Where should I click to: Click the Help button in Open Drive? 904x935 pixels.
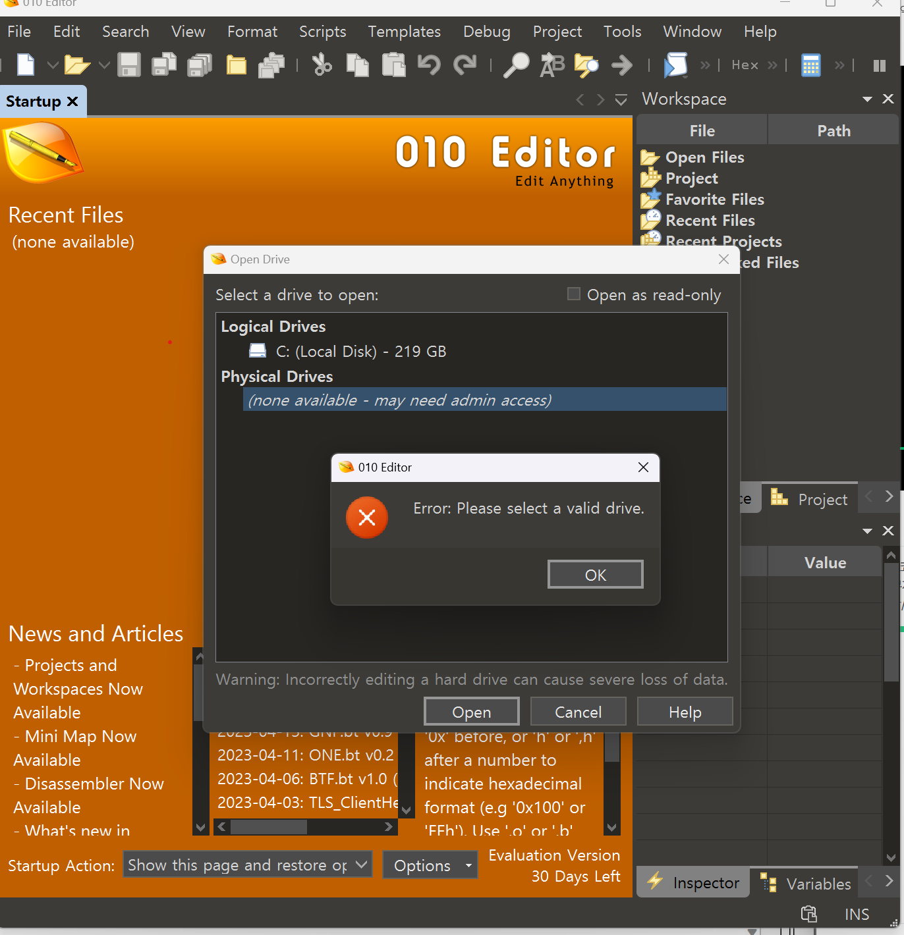(685, 712)
